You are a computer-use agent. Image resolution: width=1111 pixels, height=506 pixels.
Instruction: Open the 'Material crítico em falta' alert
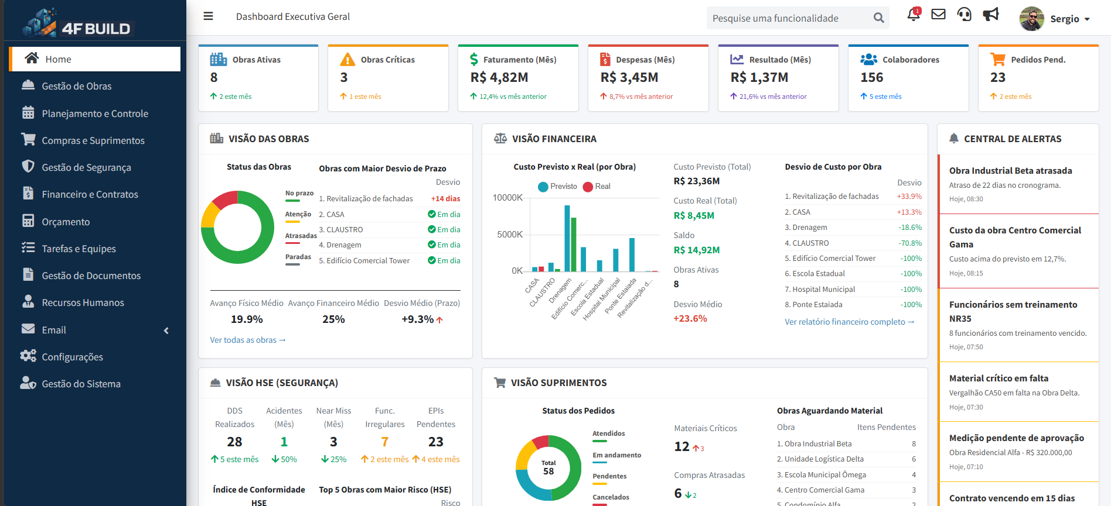tap(1018, 391)
